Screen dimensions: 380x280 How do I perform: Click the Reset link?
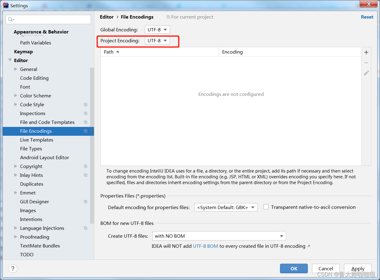pos(367,17)
